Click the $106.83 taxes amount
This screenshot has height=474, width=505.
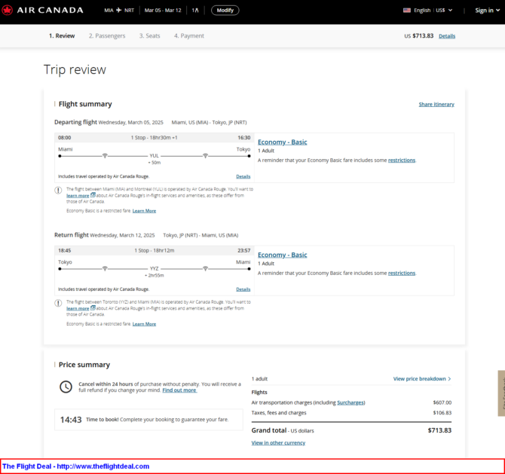[x=442, y=413]
